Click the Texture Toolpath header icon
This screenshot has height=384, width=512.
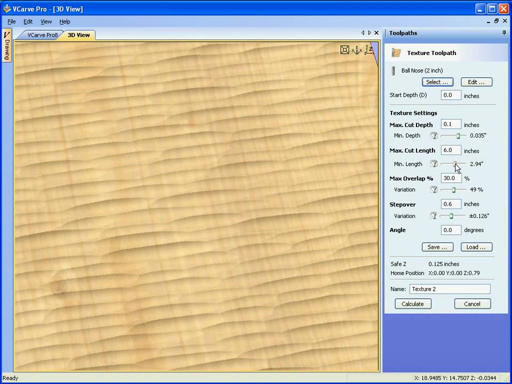[396, 53]
